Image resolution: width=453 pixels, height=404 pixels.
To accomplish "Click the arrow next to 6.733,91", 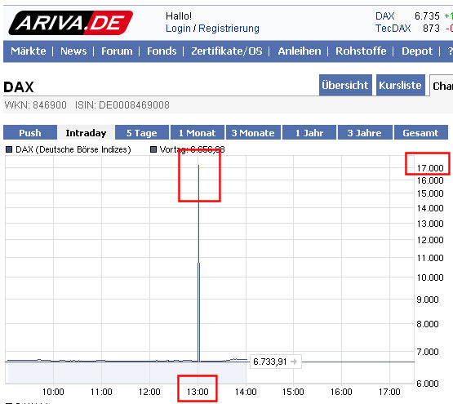I will [294, 362].
